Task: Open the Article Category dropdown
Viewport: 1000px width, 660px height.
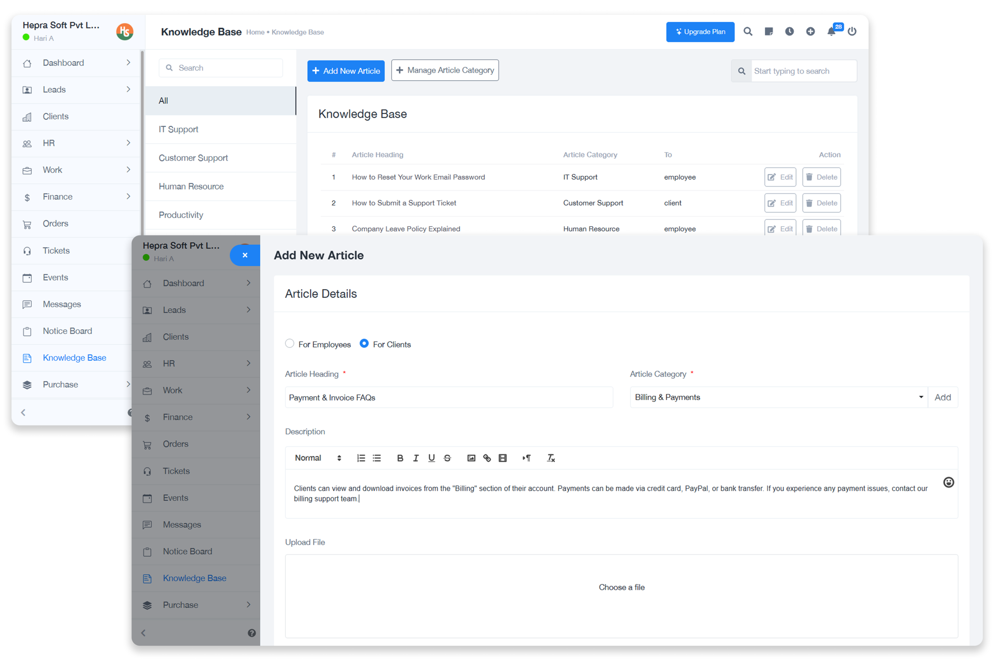Action: (x=779, y=397)
